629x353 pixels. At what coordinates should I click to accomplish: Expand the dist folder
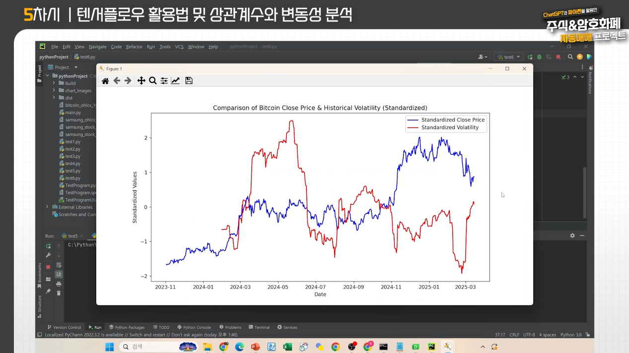click(54, 98)
